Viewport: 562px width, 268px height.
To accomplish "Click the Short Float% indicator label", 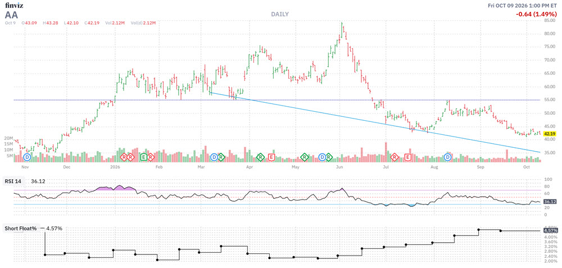I will click(20, 228).
